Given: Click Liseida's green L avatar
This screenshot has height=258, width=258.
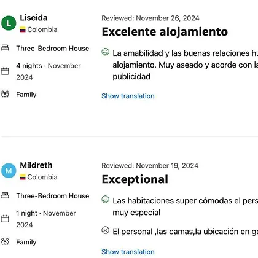Looking at the screenshot, I should pyautogui.click(x=9, y=23).
